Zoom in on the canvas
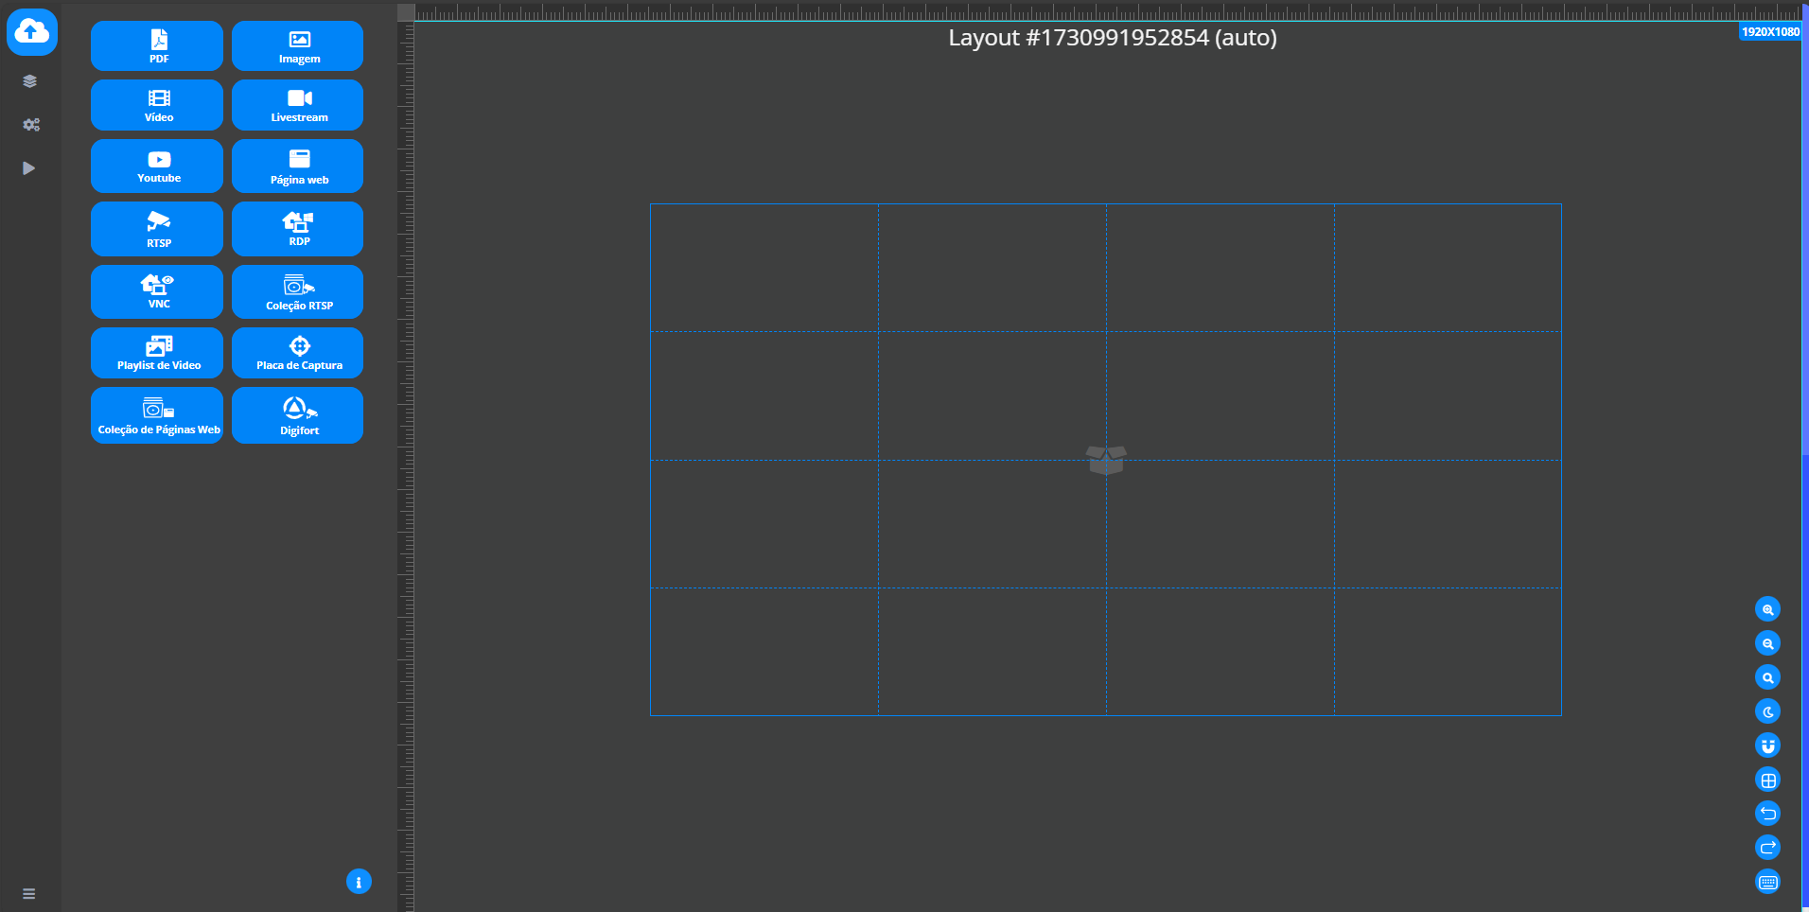Screen dimensions: 1809x912 coord(1767,609)
